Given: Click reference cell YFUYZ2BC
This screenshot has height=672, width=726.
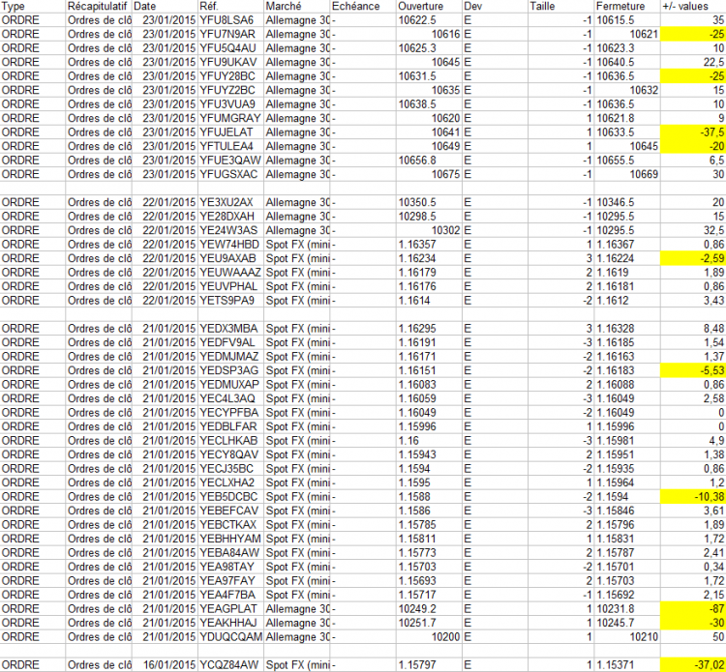Looking at the screenshot, I should pyautogui.click(x=231, y=90).
